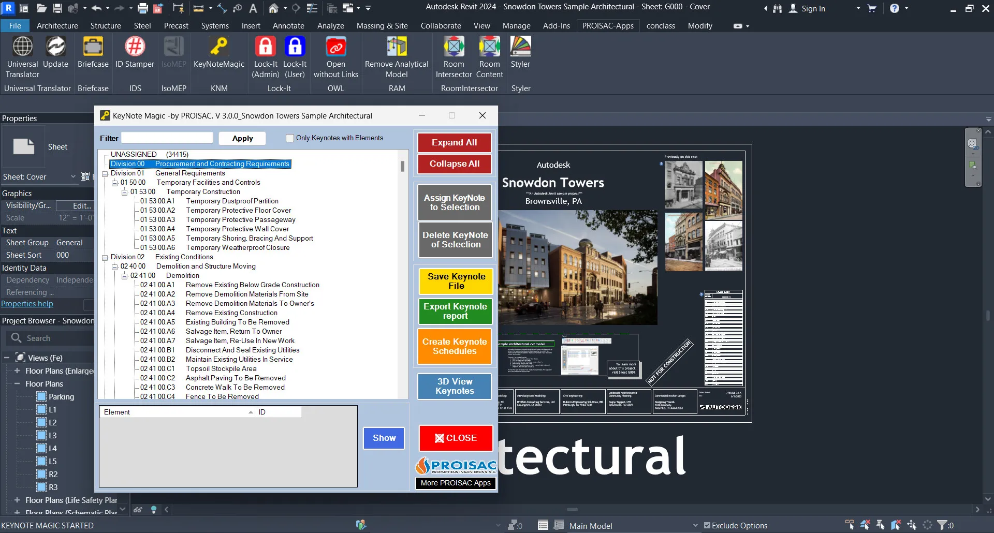
Task: Expand Floor Plans (Enlarged) browser node
Action: click(x=17, y=371)
